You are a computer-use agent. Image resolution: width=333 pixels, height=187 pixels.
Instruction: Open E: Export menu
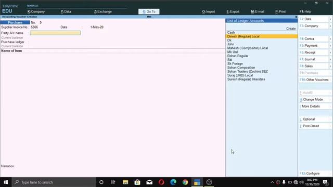click(233, 11)
